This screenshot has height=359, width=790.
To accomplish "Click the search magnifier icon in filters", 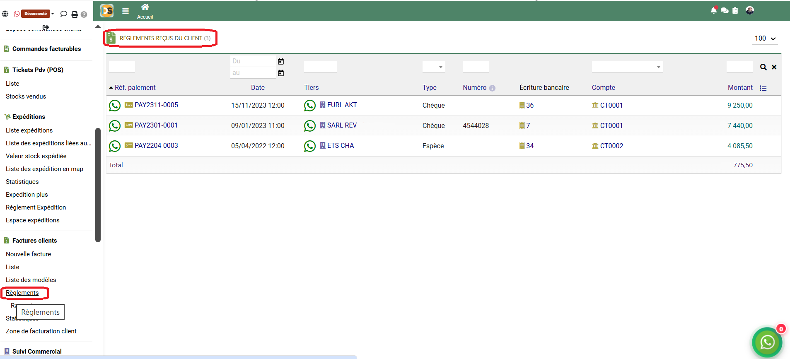I will [x=763, y=67].
